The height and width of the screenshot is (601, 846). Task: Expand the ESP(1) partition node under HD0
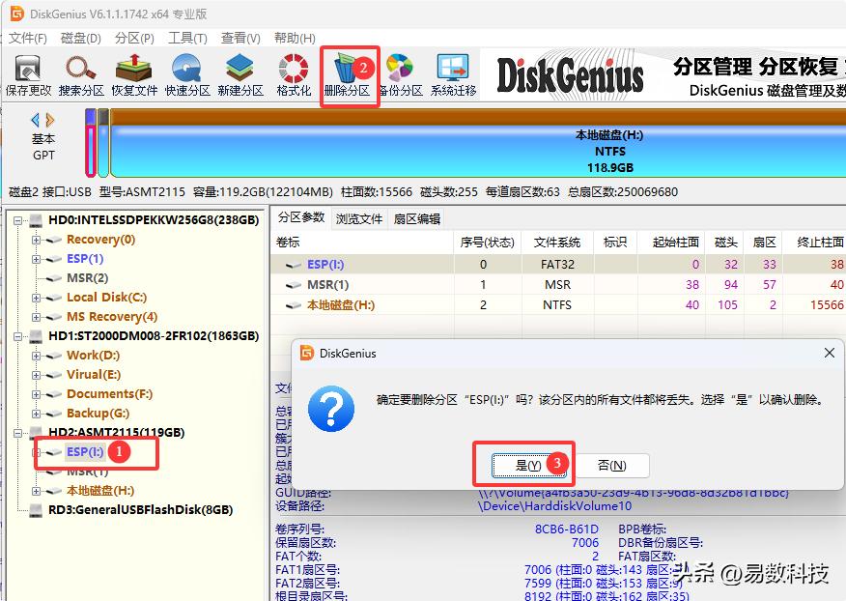click(36, 259)
